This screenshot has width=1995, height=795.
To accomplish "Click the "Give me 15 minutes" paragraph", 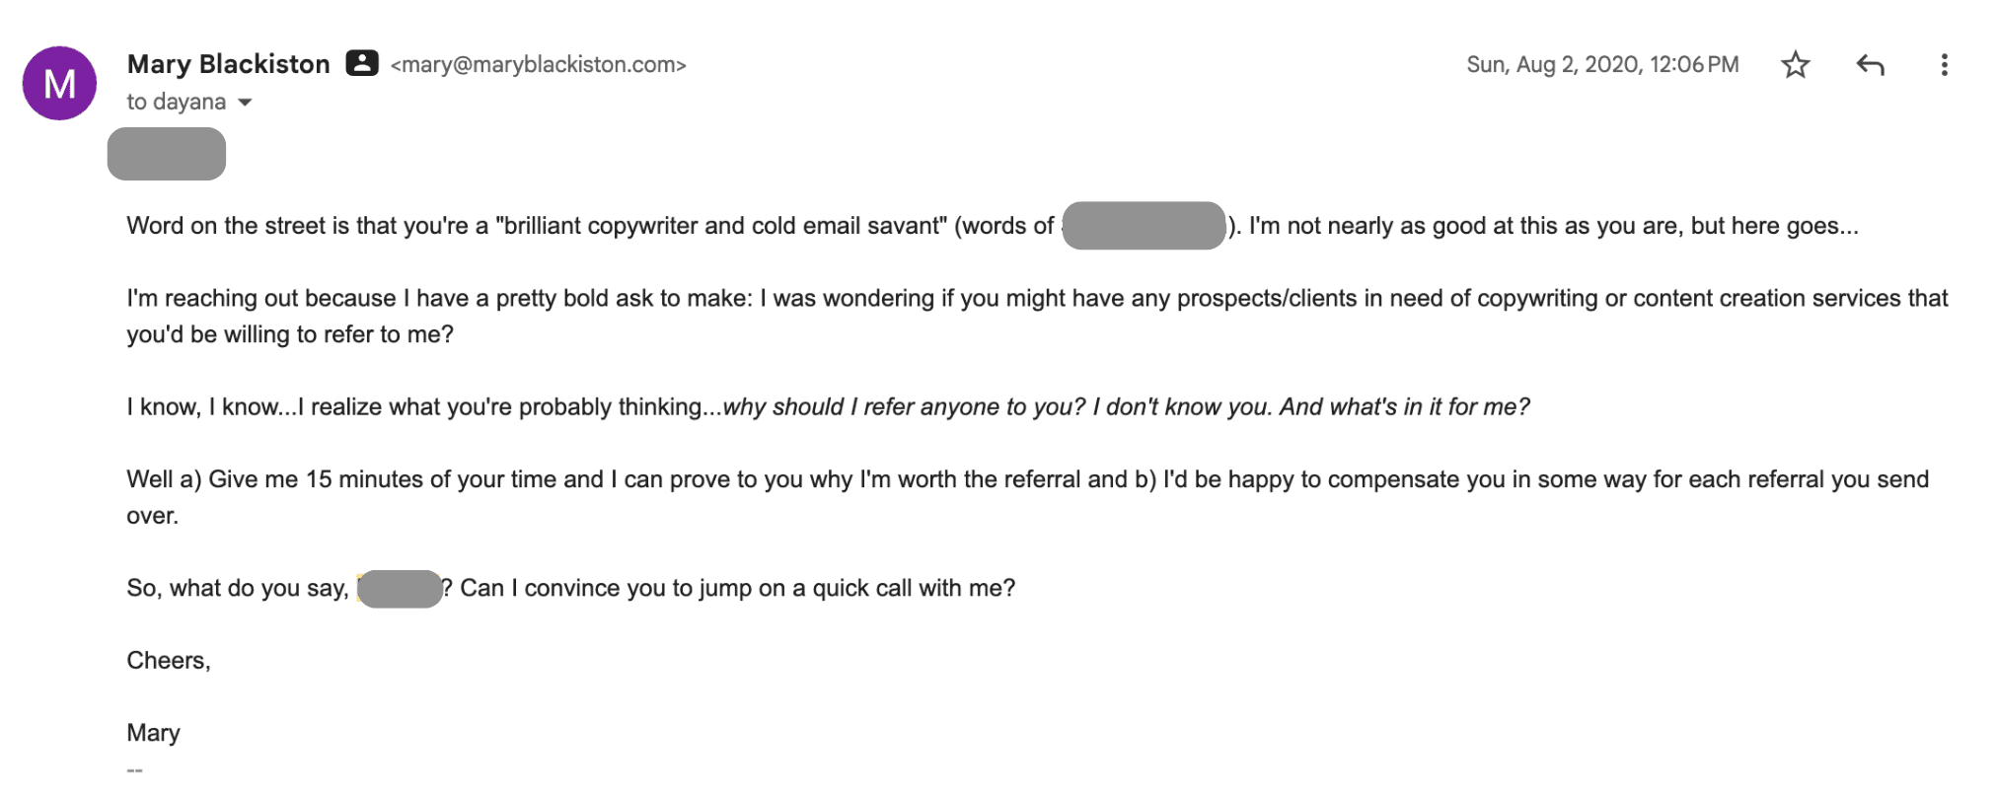I will [x=691, y=480].
